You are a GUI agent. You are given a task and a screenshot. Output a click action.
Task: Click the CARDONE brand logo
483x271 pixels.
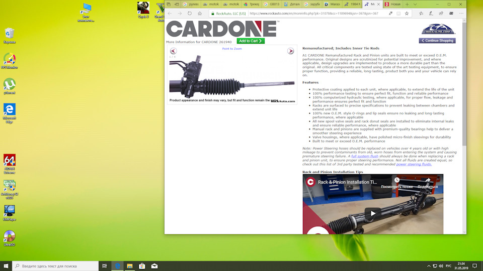[x=221, y=29]
